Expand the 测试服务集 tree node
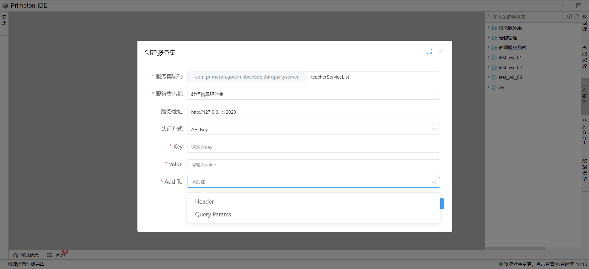This screenshot has width=589, height=269. pyautogui.click(x=489, y=28)
